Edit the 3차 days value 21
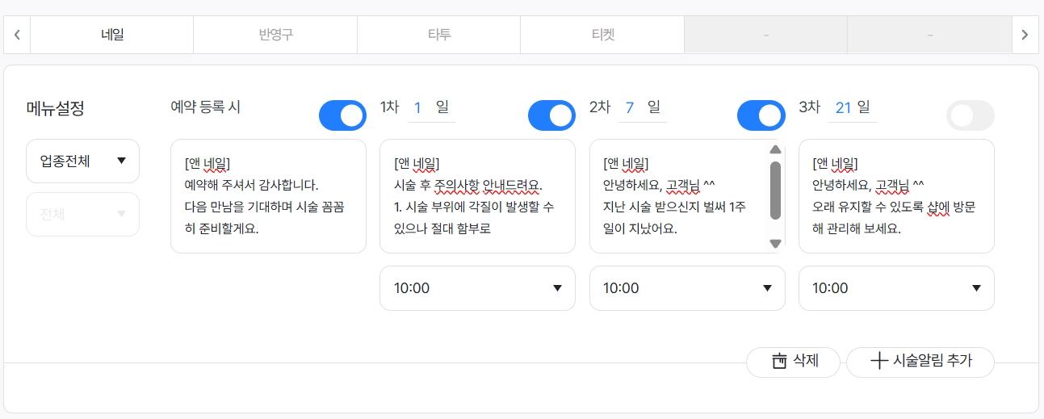This screenshot has width=1044, height=419. (843, 107)
